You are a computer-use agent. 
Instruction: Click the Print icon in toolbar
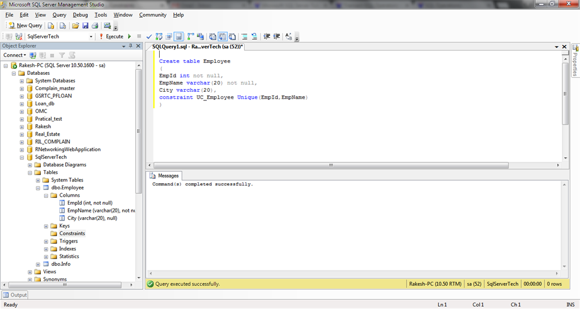[95, 26]
